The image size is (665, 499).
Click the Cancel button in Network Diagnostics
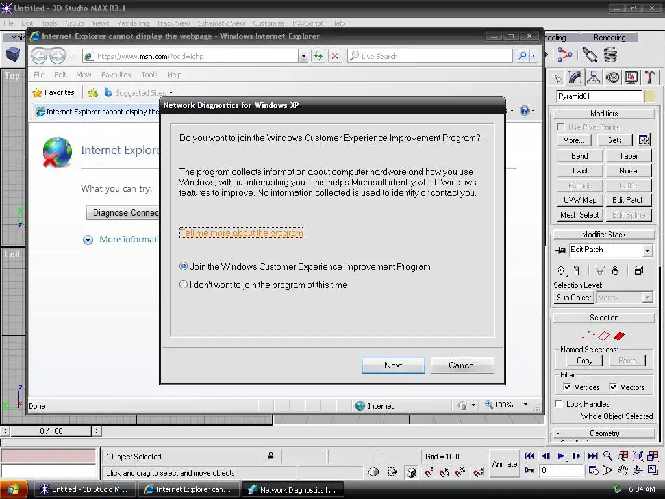point(462,365)
